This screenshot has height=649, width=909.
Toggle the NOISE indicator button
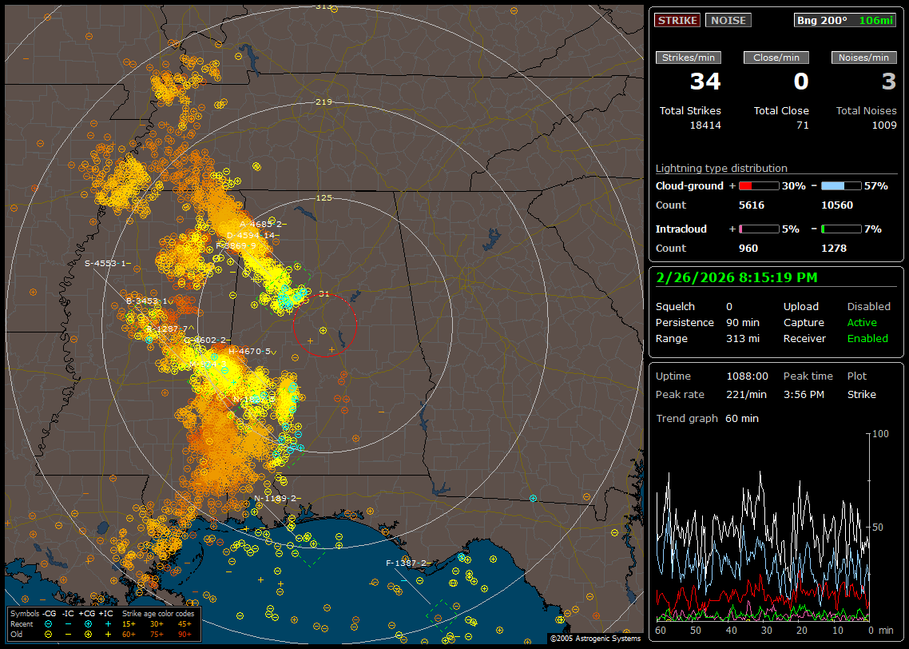728,20
